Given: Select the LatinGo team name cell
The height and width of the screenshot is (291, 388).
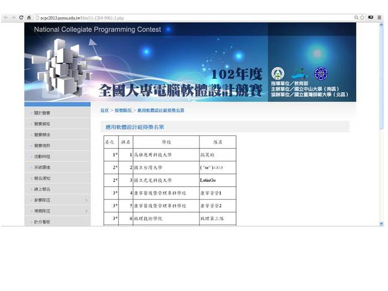Looking at the screenshot, I should tap(218, 180).
